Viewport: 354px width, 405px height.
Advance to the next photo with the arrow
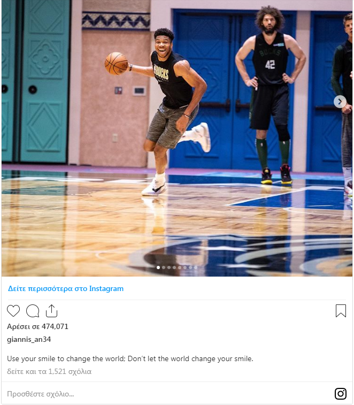(x=340, y=102)
